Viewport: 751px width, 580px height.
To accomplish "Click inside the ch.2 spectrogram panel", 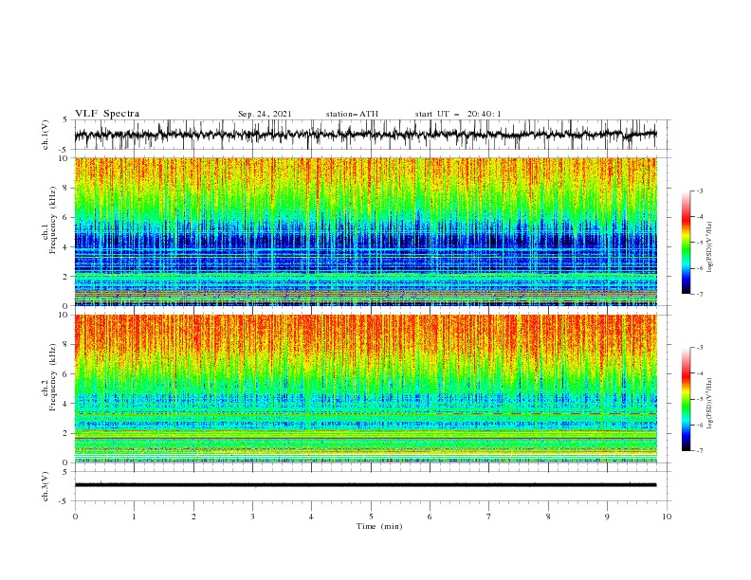I will [x=366, y=389].
